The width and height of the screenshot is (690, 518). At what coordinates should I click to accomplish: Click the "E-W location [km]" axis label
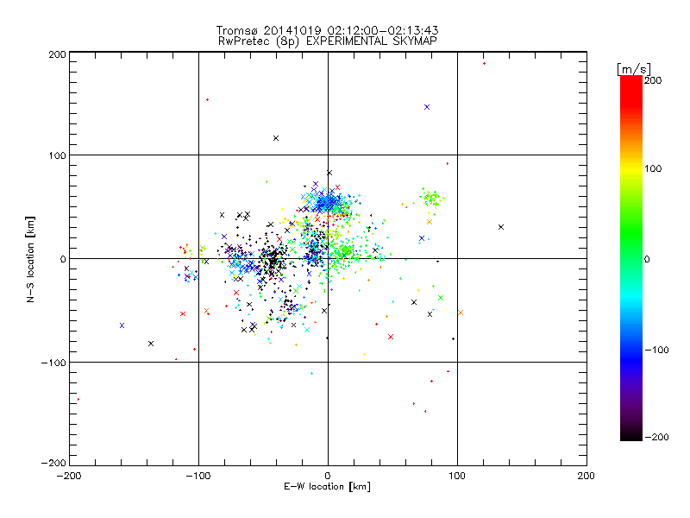[327, 486]
